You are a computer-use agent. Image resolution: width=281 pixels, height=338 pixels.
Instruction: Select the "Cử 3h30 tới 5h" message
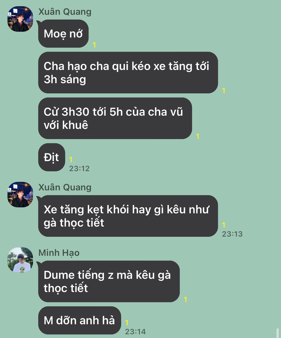tap(115, 118)
